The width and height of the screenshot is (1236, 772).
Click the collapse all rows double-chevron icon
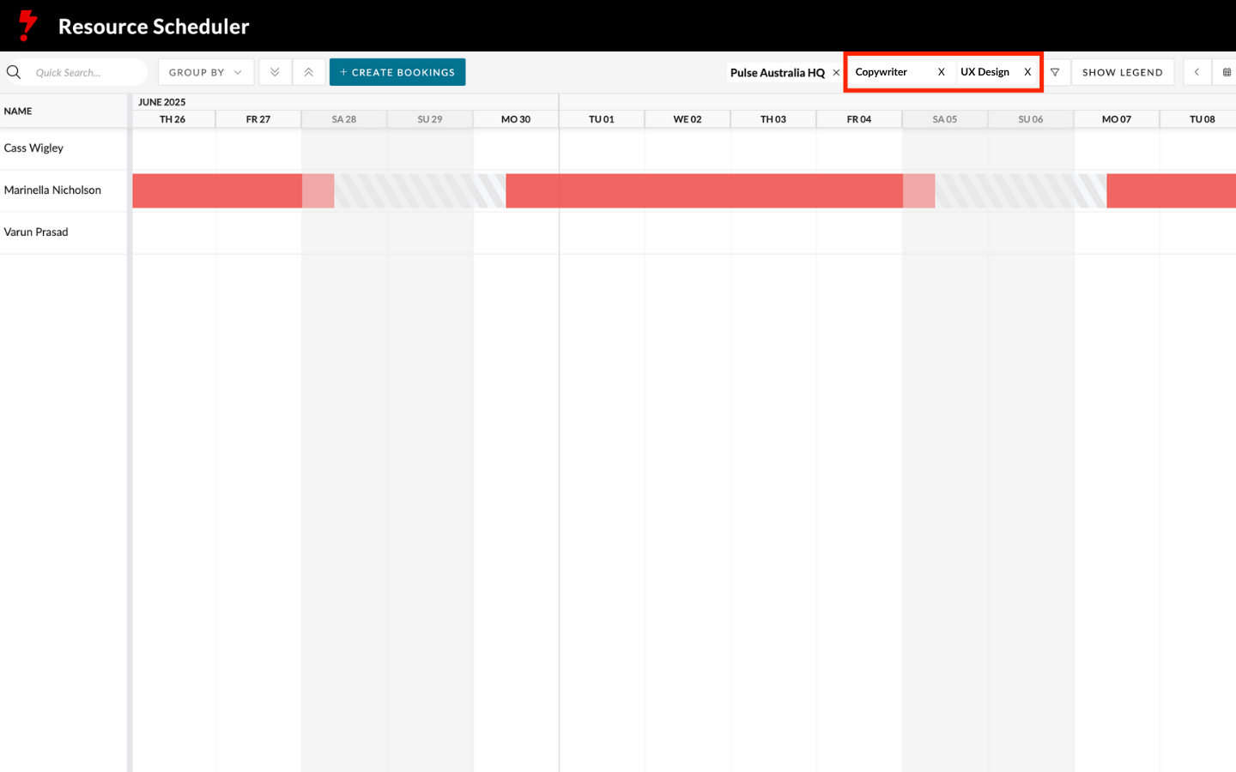309,72
